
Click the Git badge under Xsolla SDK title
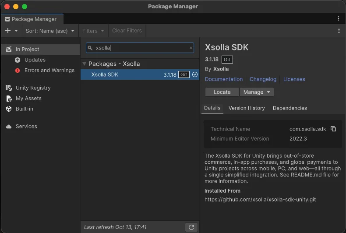coord(227,60)
